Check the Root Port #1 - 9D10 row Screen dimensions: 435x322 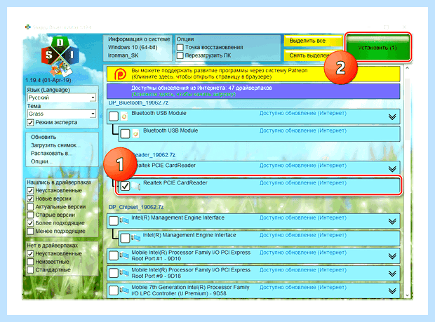pos(114,256)
